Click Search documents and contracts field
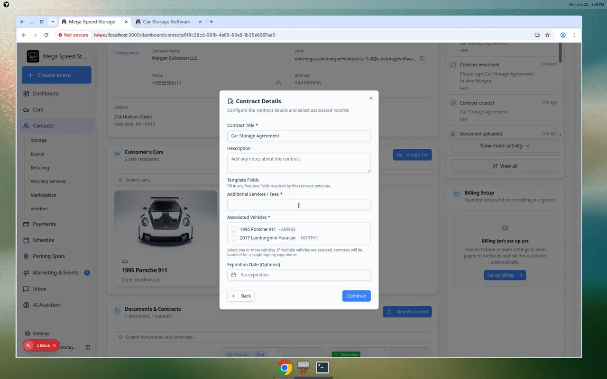Image resolution: width=607 pixels, height=379 pixels. point(272,337)
